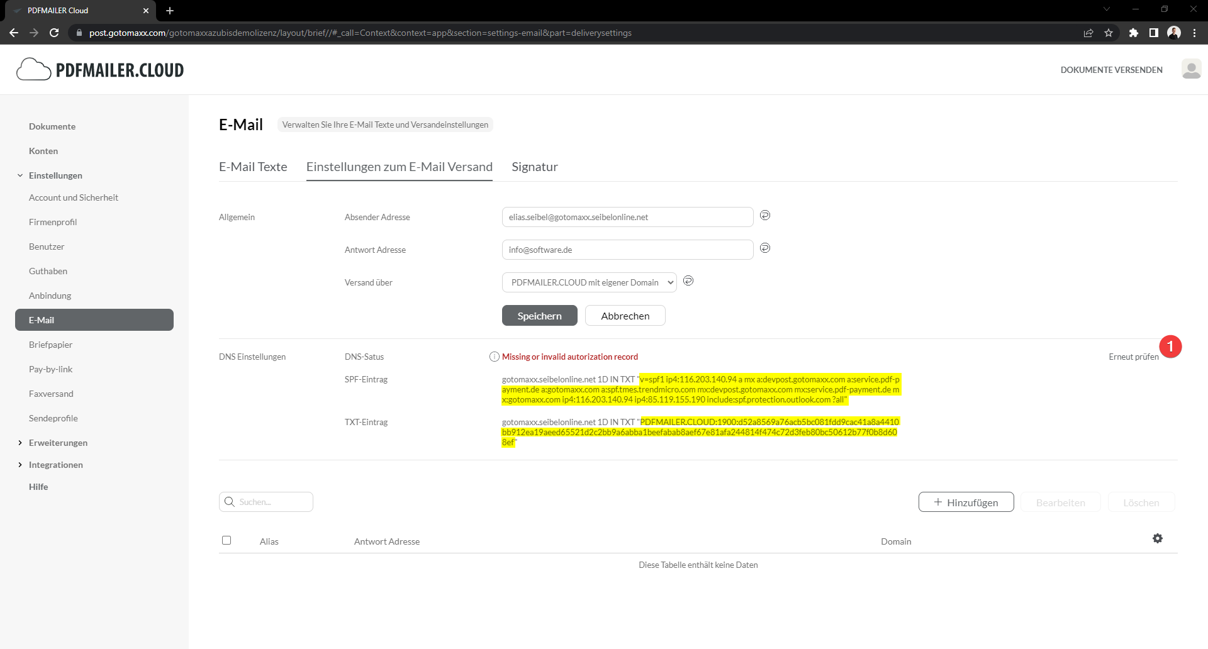Click the DNS status info icon

point(495,357)
